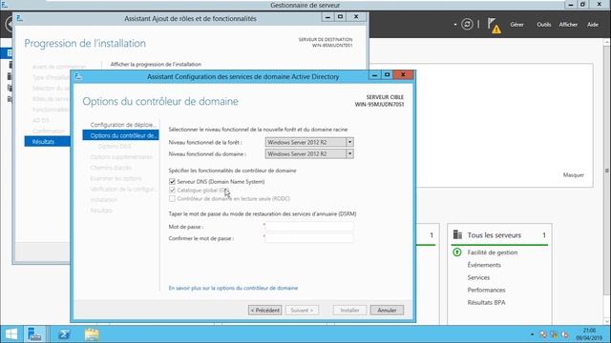Click the Suivant button
This screenshot has width=611, height=343.
tap(302, 310)
